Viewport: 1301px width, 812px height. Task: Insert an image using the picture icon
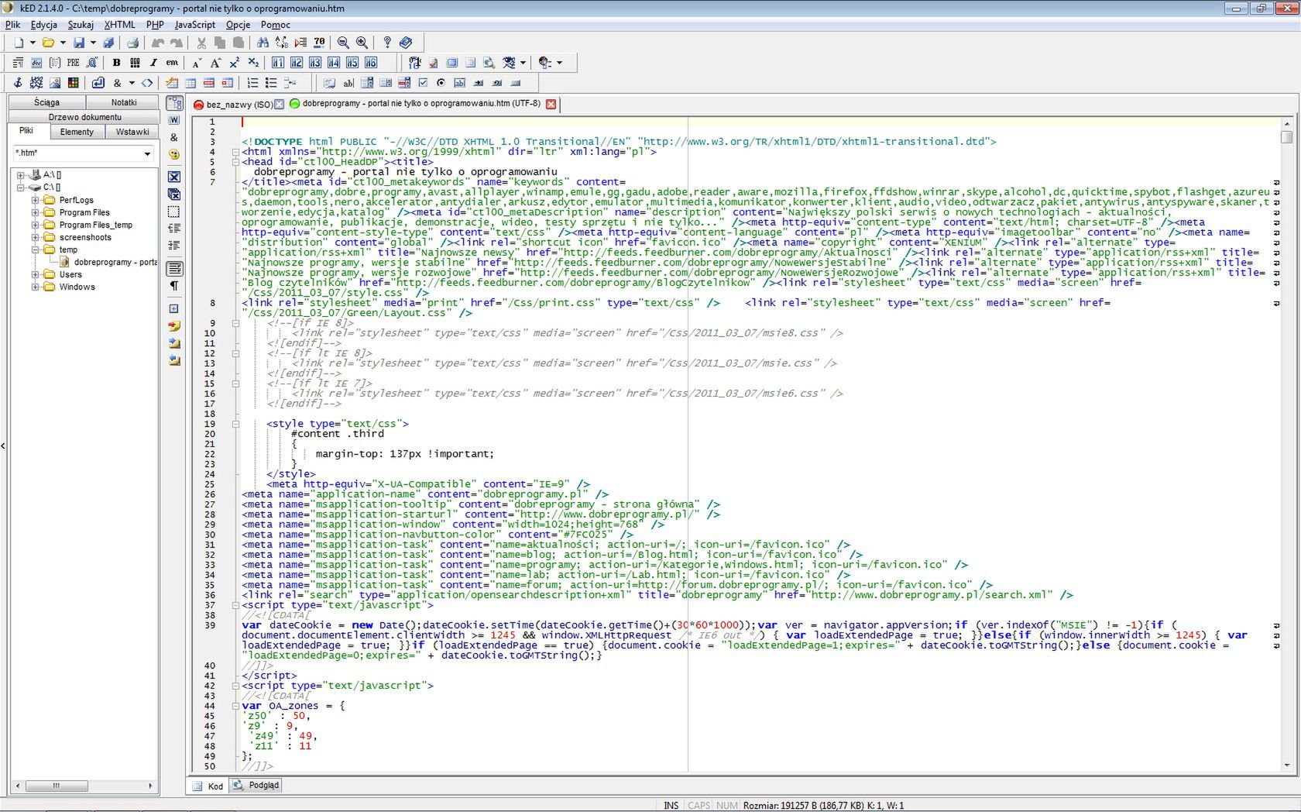click(x=55, y=83)
